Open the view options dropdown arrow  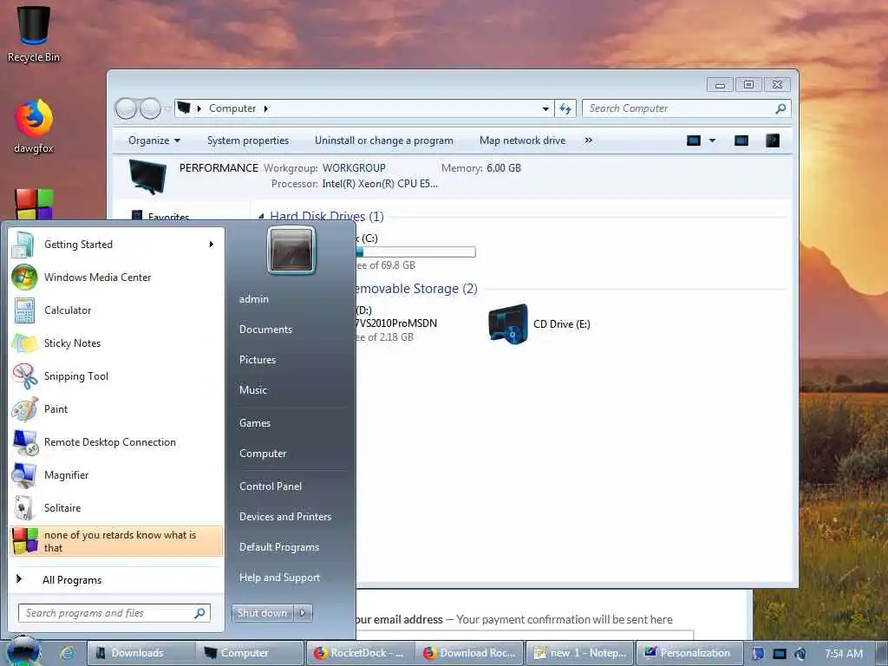[713, 140]
